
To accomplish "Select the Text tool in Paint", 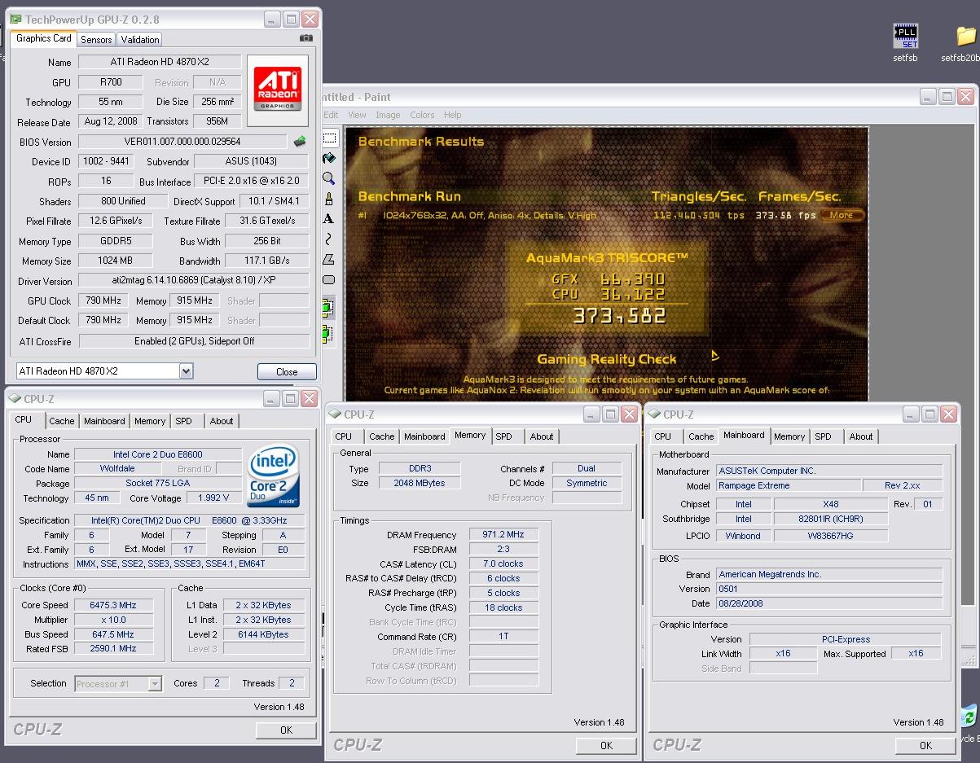I will pyautogui.click(x=329, y=218).
